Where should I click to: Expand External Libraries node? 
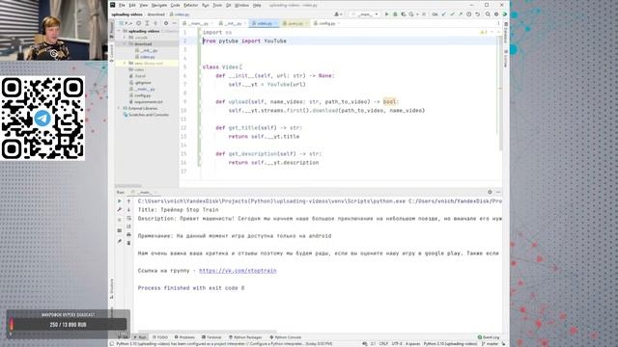[120, 108]
